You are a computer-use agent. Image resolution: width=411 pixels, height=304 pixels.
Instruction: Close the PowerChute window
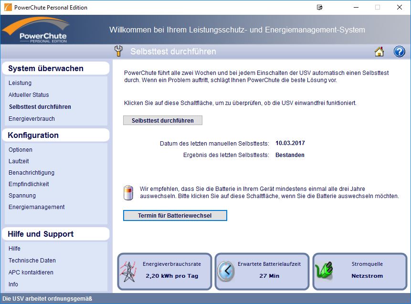pos(399,7)
